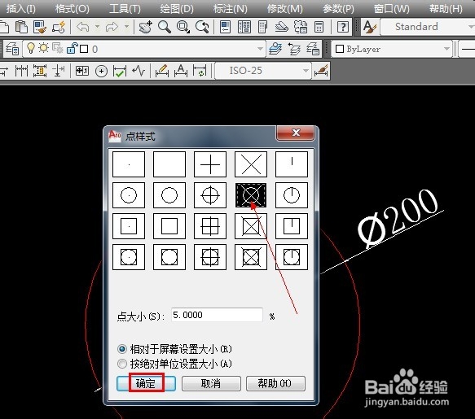The width and height of the screenshot is (475, 419).
Task: Click the Paste clipboard icon
Action: click(21, 27)
